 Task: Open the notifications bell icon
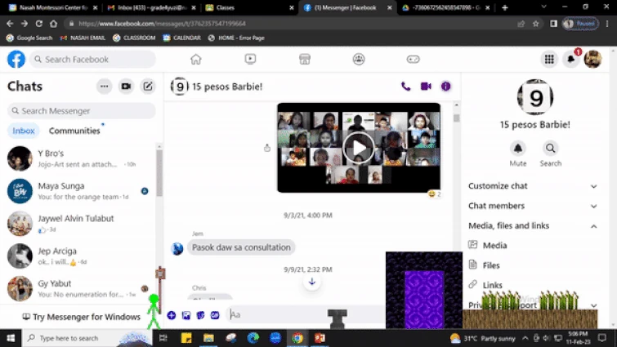tap(571, 60)
